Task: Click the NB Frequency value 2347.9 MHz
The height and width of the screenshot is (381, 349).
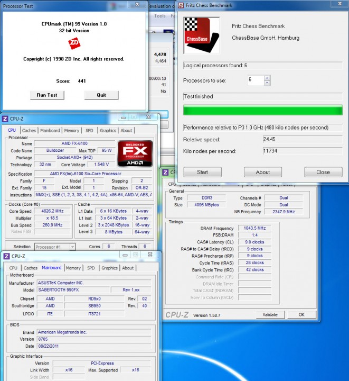Action: 284,212
